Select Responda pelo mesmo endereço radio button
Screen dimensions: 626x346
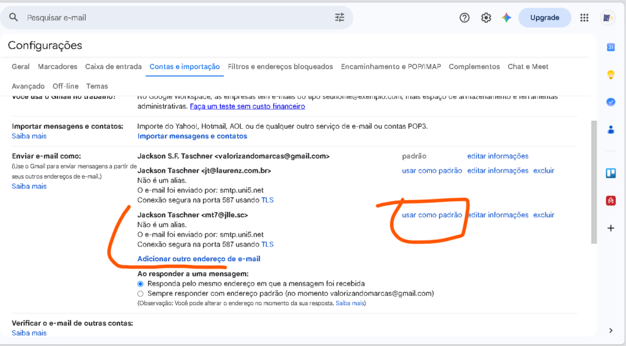click(141, 284)
